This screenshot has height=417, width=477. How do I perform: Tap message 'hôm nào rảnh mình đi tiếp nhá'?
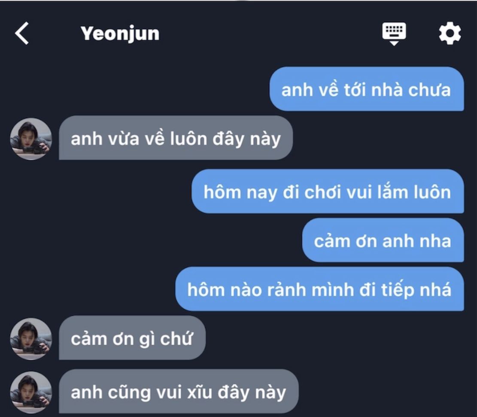pyautogui.click(x=320, y=289)
